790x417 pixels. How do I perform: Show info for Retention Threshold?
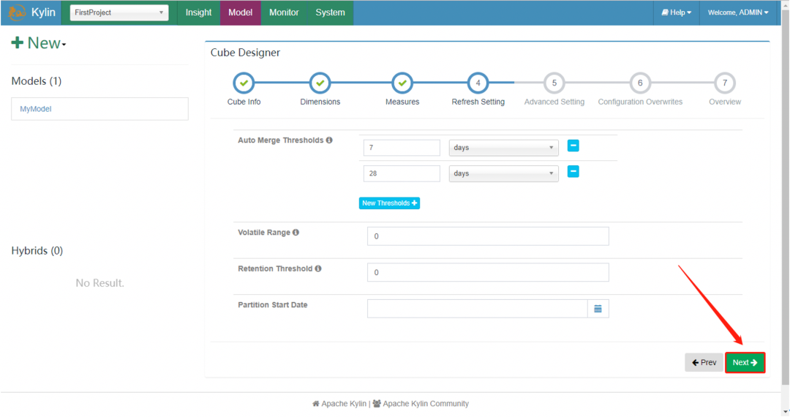[x=318, y=268]
